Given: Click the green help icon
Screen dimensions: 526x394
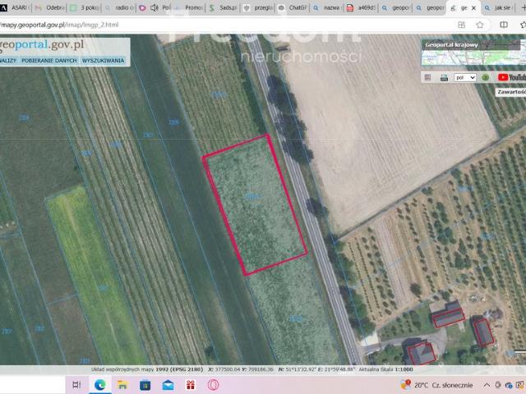Looking at the screenshot, I should tap(486, 77).
